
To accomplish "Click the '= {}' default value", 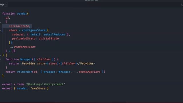I will (x=12, y=51).
